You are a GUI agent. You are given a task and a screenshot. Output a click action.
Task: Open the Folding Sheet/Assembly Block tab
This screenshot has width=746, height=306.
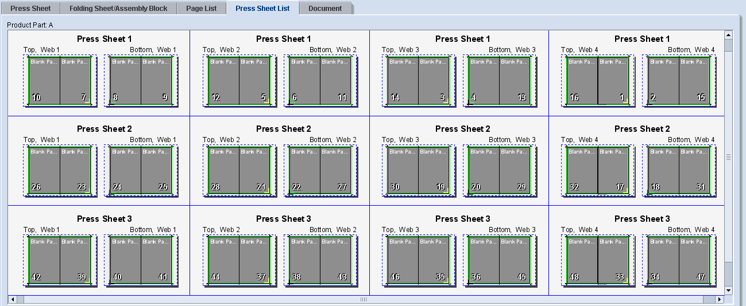tap(118, 9)
